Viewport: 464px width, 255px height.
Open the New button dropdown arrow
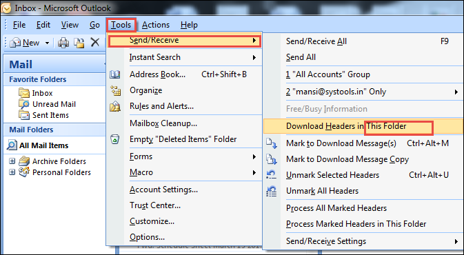click(x=47, y=43)
